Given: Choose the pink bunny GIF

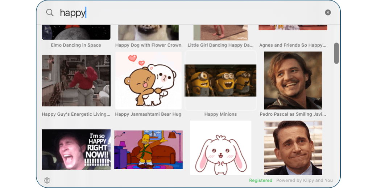Looking at the screenshot, I should [x=220, y=148].
